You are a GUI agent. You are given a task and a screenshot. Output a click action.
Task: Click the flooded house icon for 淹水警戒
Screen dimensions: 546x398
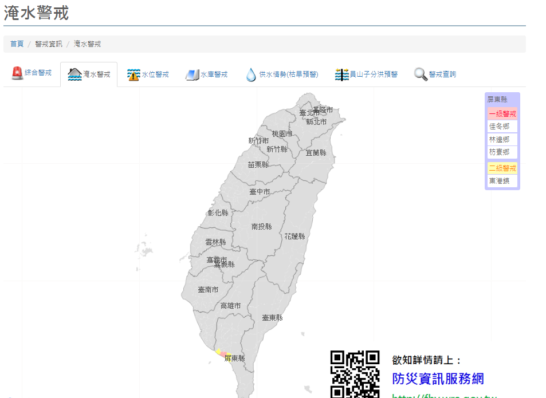point(74,74)
